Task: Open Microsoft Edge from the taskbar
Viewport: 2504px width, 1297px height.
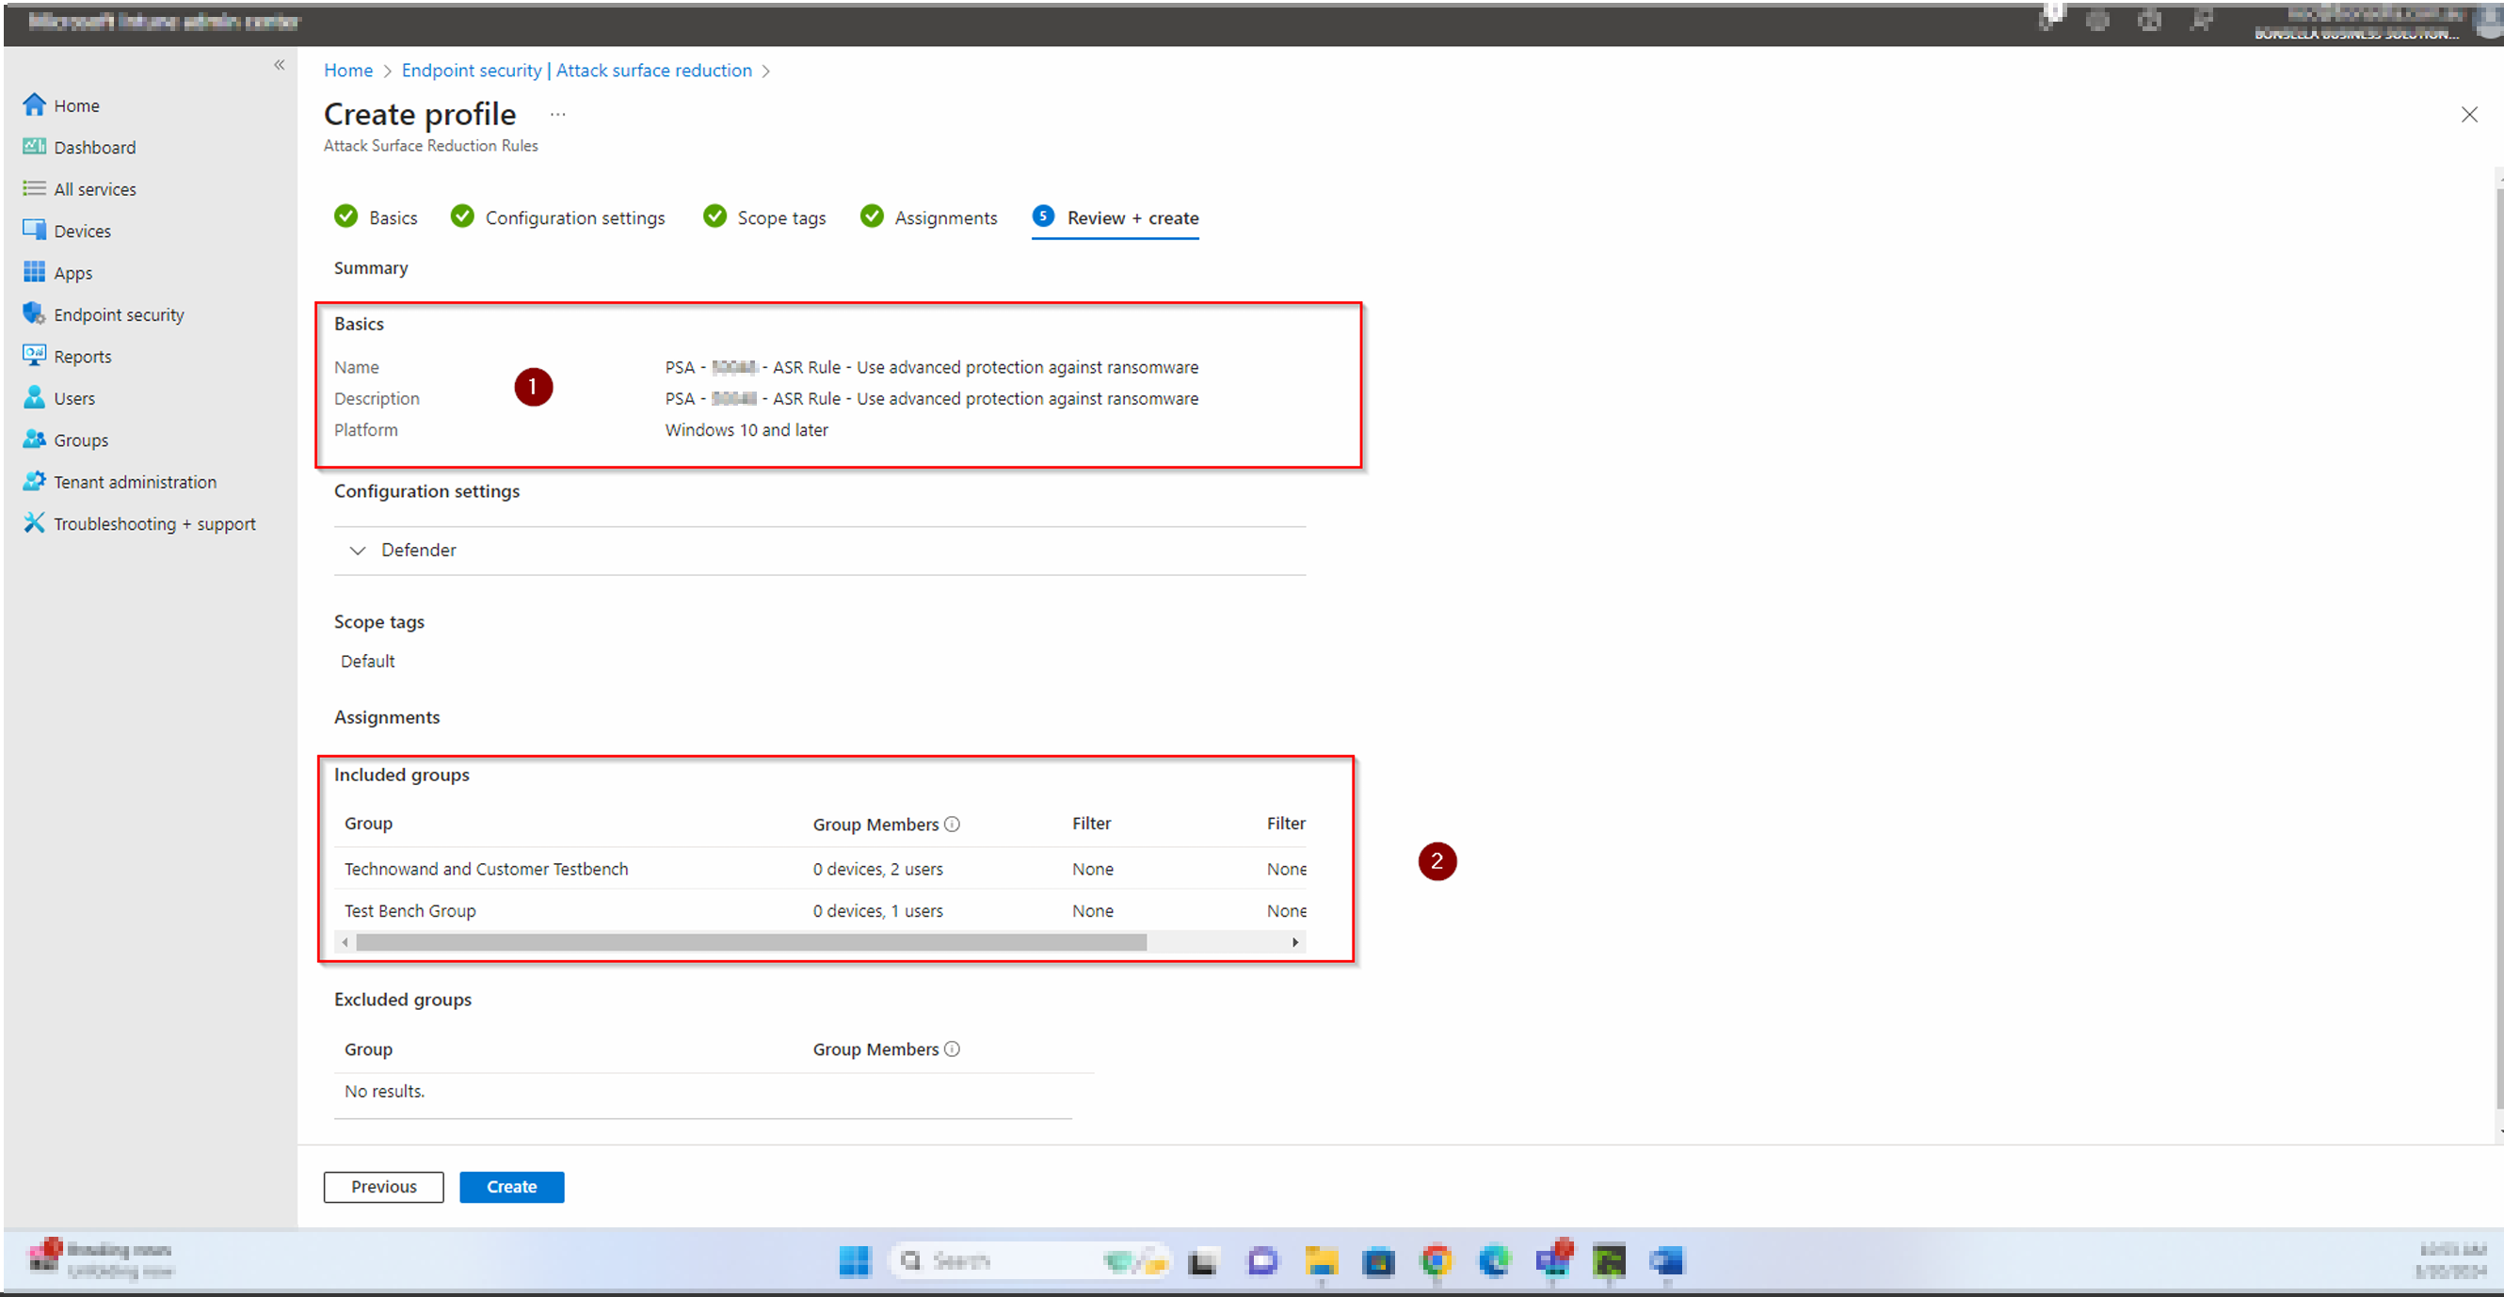Action: [x=1494, y=1261]
